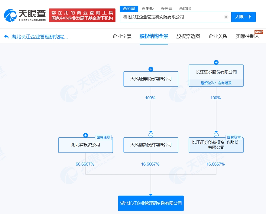Screen dimensions: 266x214
Task: Open the 实际控制人 tab
Action: pos(247,36)
